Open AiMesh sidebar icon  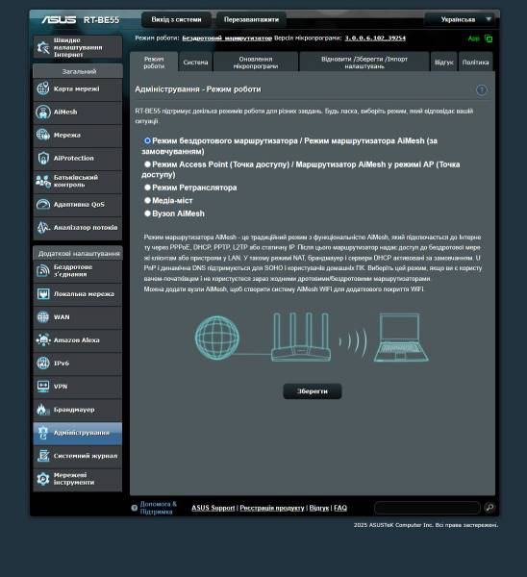click(x=43, y=112)
